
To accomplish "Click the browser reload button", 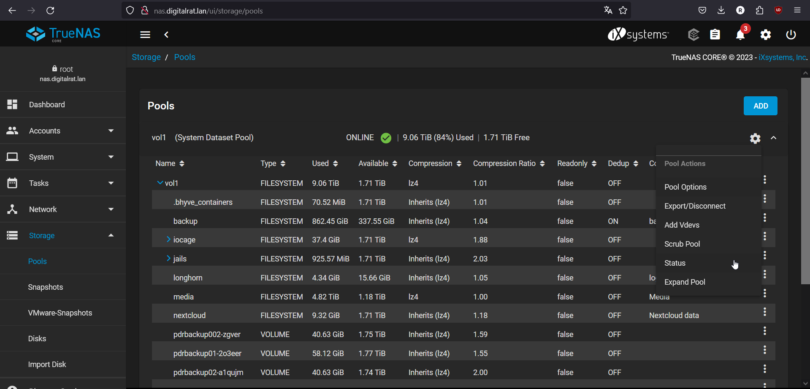I will (x=50, y=11).
